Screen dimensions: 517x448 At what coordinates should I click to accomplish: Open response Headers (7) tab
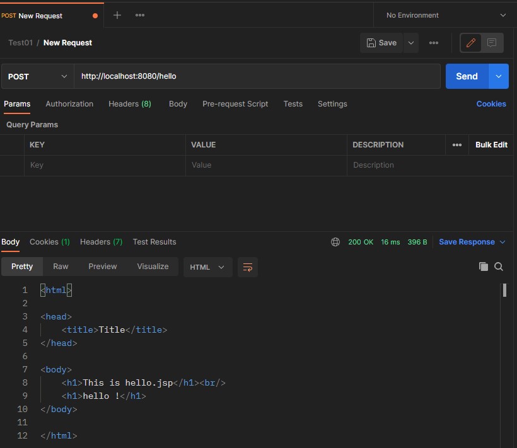(101, 242)
